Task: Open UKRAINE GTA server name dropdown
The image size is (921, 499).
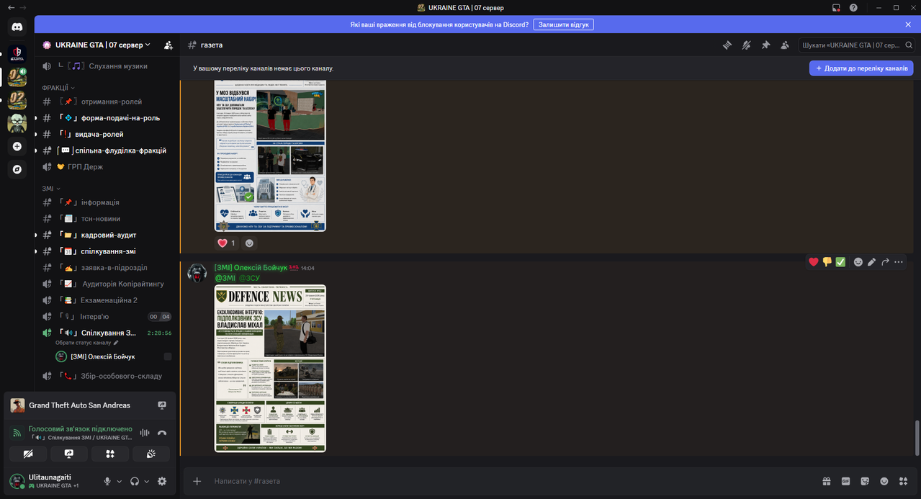Action: (x=96, y=45)
